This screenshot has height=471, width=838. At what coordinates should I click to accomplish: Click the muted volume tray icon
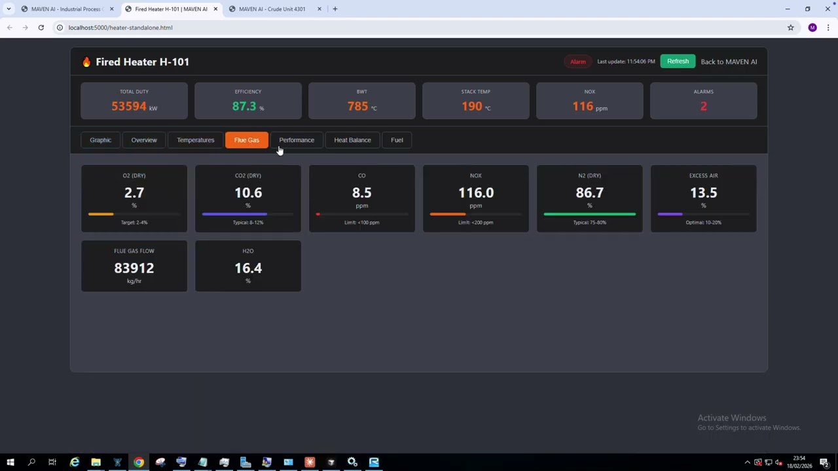(x=778, y=462)
